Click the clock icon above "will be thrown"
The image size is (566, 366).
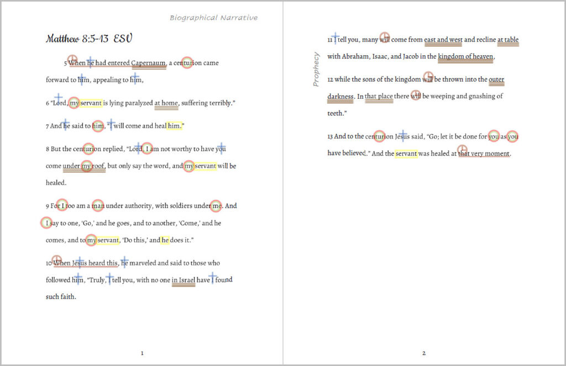(428, 76)
